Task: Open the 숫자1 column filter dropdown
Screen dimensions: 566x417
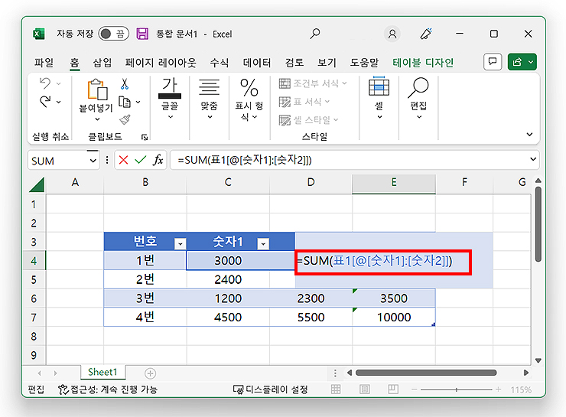Action: [x=263, y=244]
